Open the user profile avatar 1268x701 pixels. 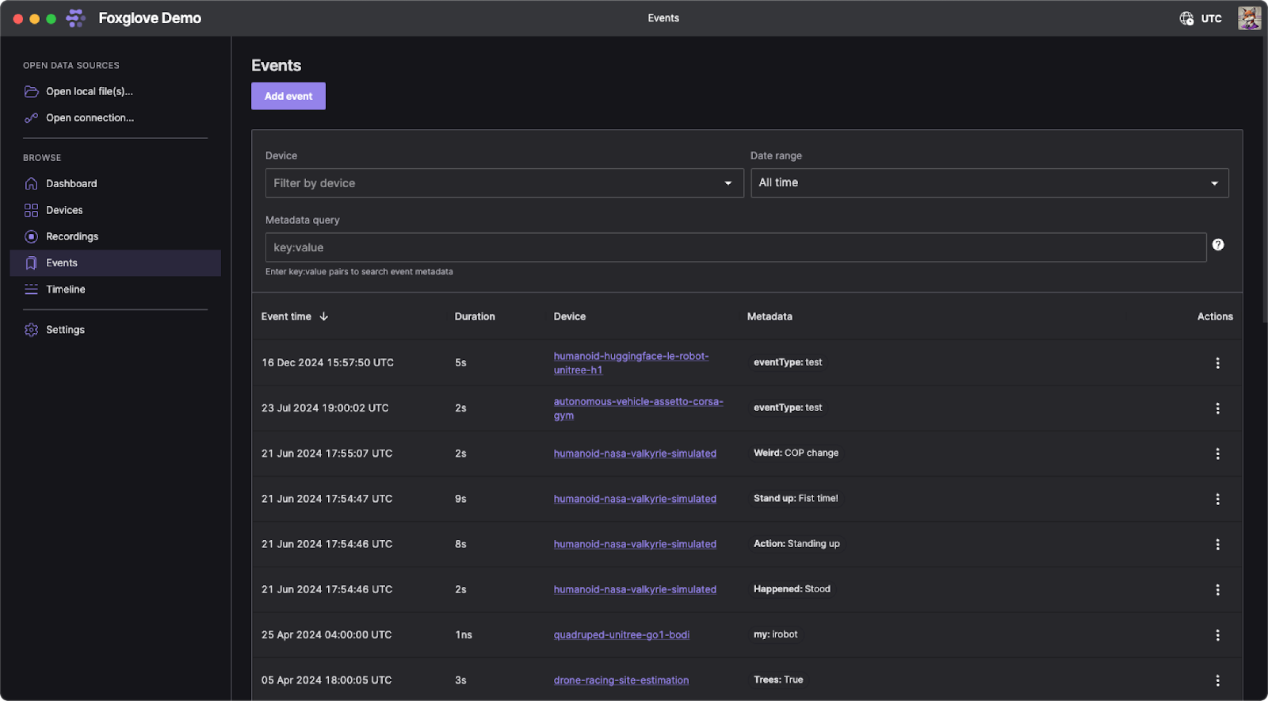coord(1249,18)
